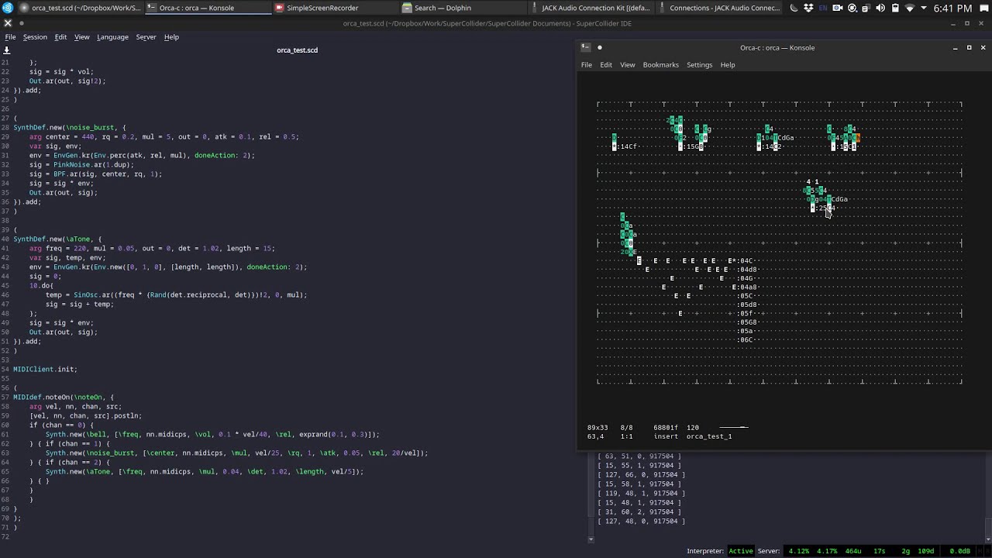992x558 pixels.
Task: Open SuperCollider's File menu
Action: click(x=10, y=37)
